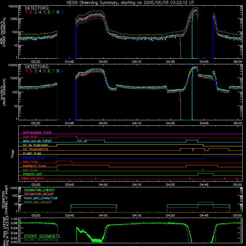Image resolution: width=246 pixels, height=246 pixels.
Task: Click the counts/s (REAR SEGMENTS) axis label
Action: click(x=3, y=92)
